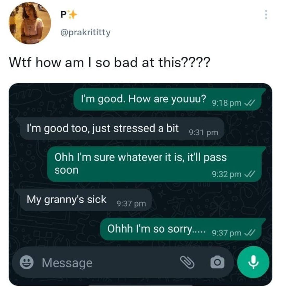The image size is (281, 289).
Task: Tap the green microphone voice button
Action: tap(253, 262)
